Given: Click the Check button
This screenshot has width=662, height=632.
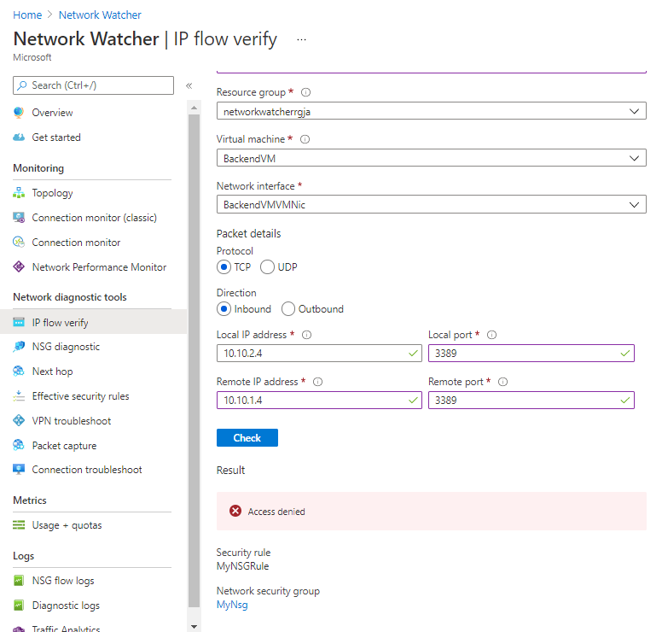Looking at the screenshot, I should (x=247, y=438).
